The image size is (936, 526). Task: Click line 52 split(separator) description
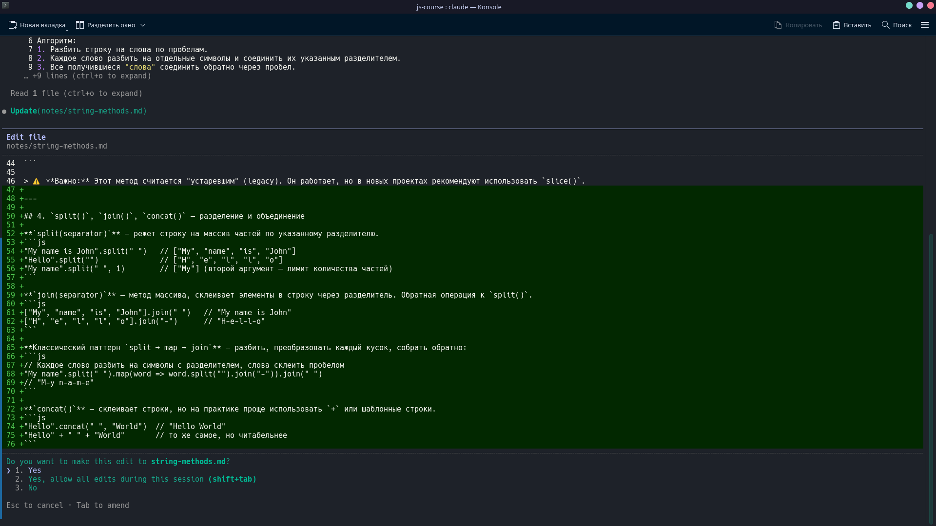pos(201,234)
